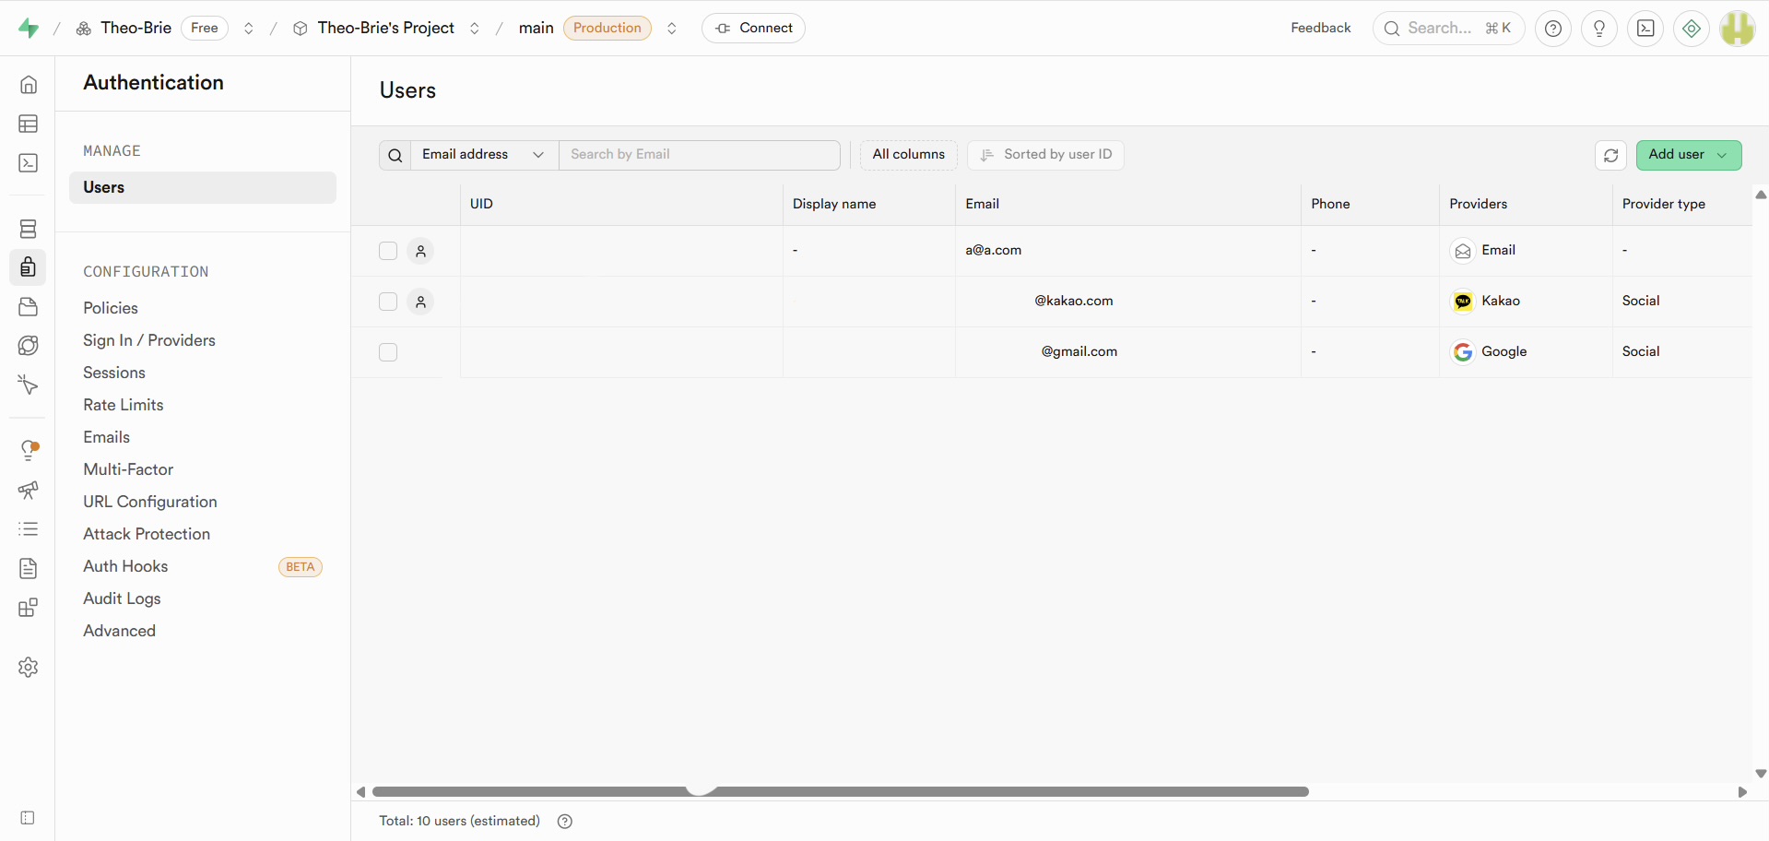Open the SQL Editor sidebar icon

pos(29,163)
